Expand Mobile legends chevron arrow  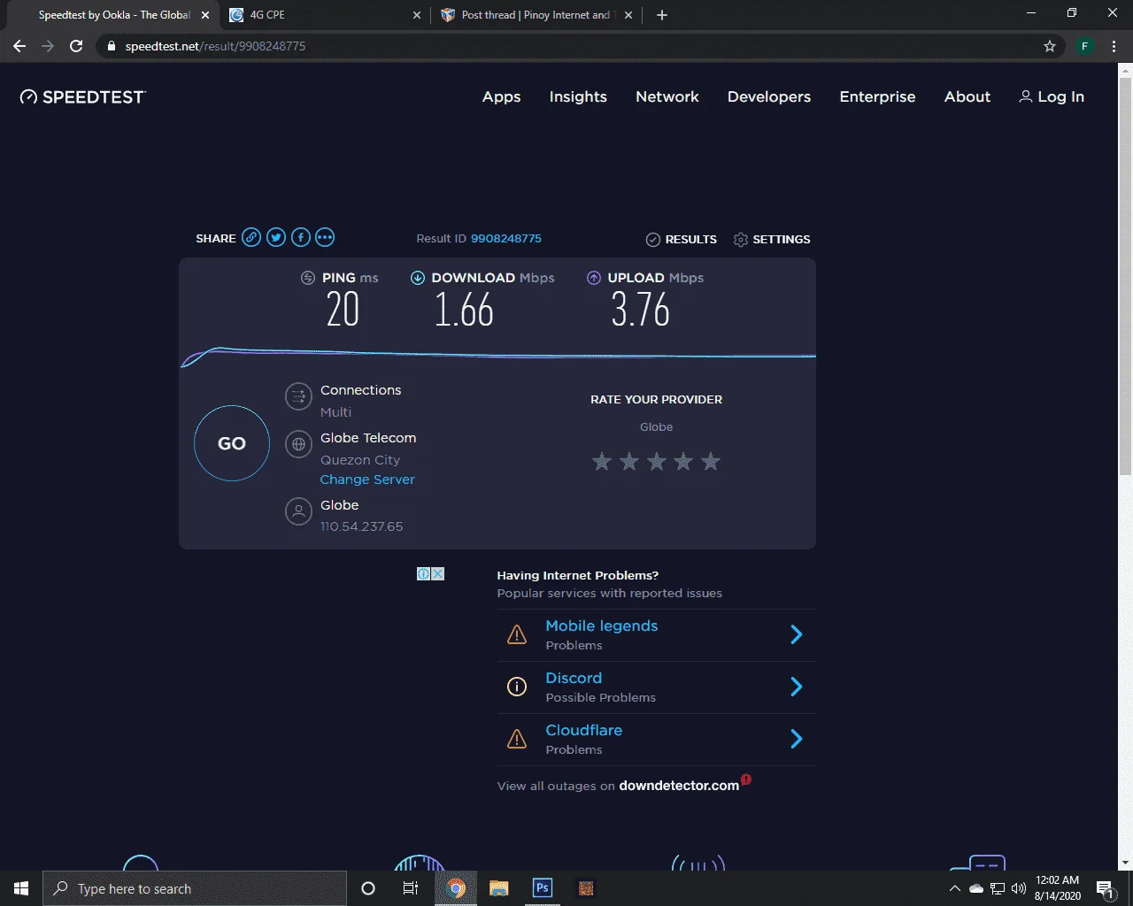coord(796,634)
